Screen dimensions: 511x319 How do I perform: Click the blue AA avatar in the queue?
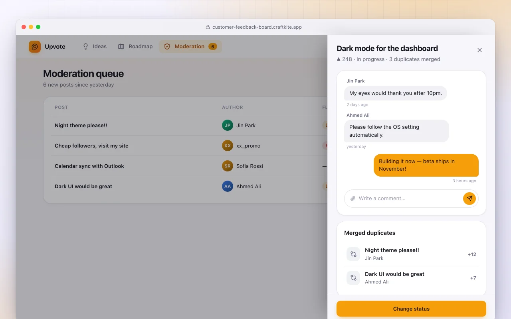tap(227, 186)
